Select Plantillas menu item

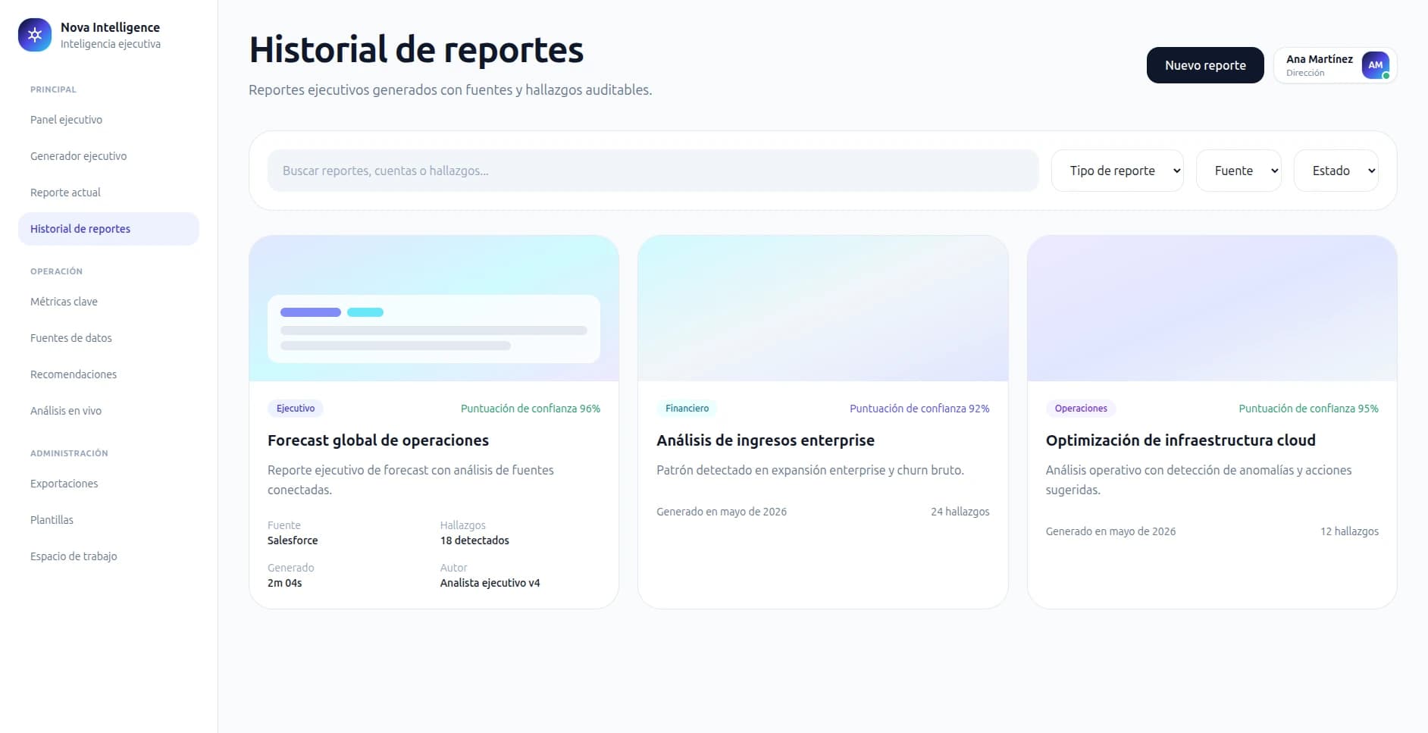coord(108,520)
